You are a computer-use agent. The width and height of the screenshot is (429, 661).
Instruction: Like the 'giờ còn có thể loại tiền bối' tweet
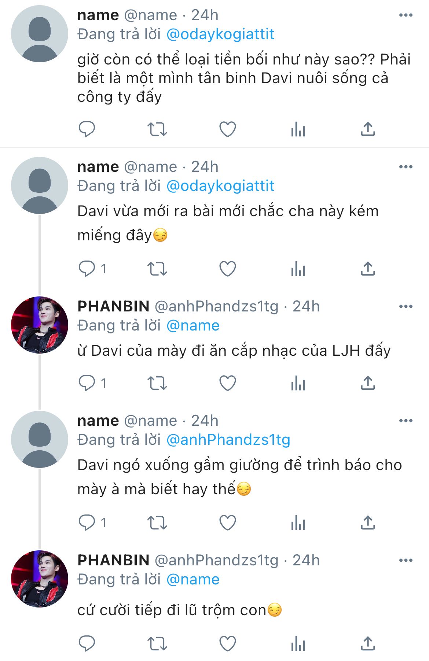tap(227, 129)
